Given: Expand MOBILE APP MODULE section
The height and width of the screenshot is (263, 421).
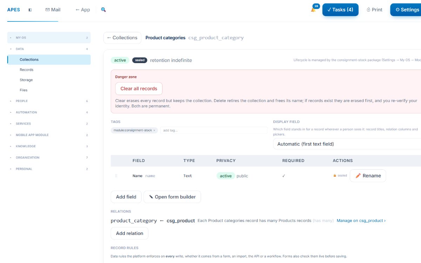Looking at the screenshot, I should (x=49, y=135).
